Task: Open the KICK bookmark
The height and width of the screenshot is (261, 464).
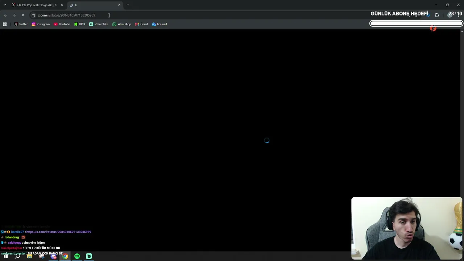Action: coord(80,24)
